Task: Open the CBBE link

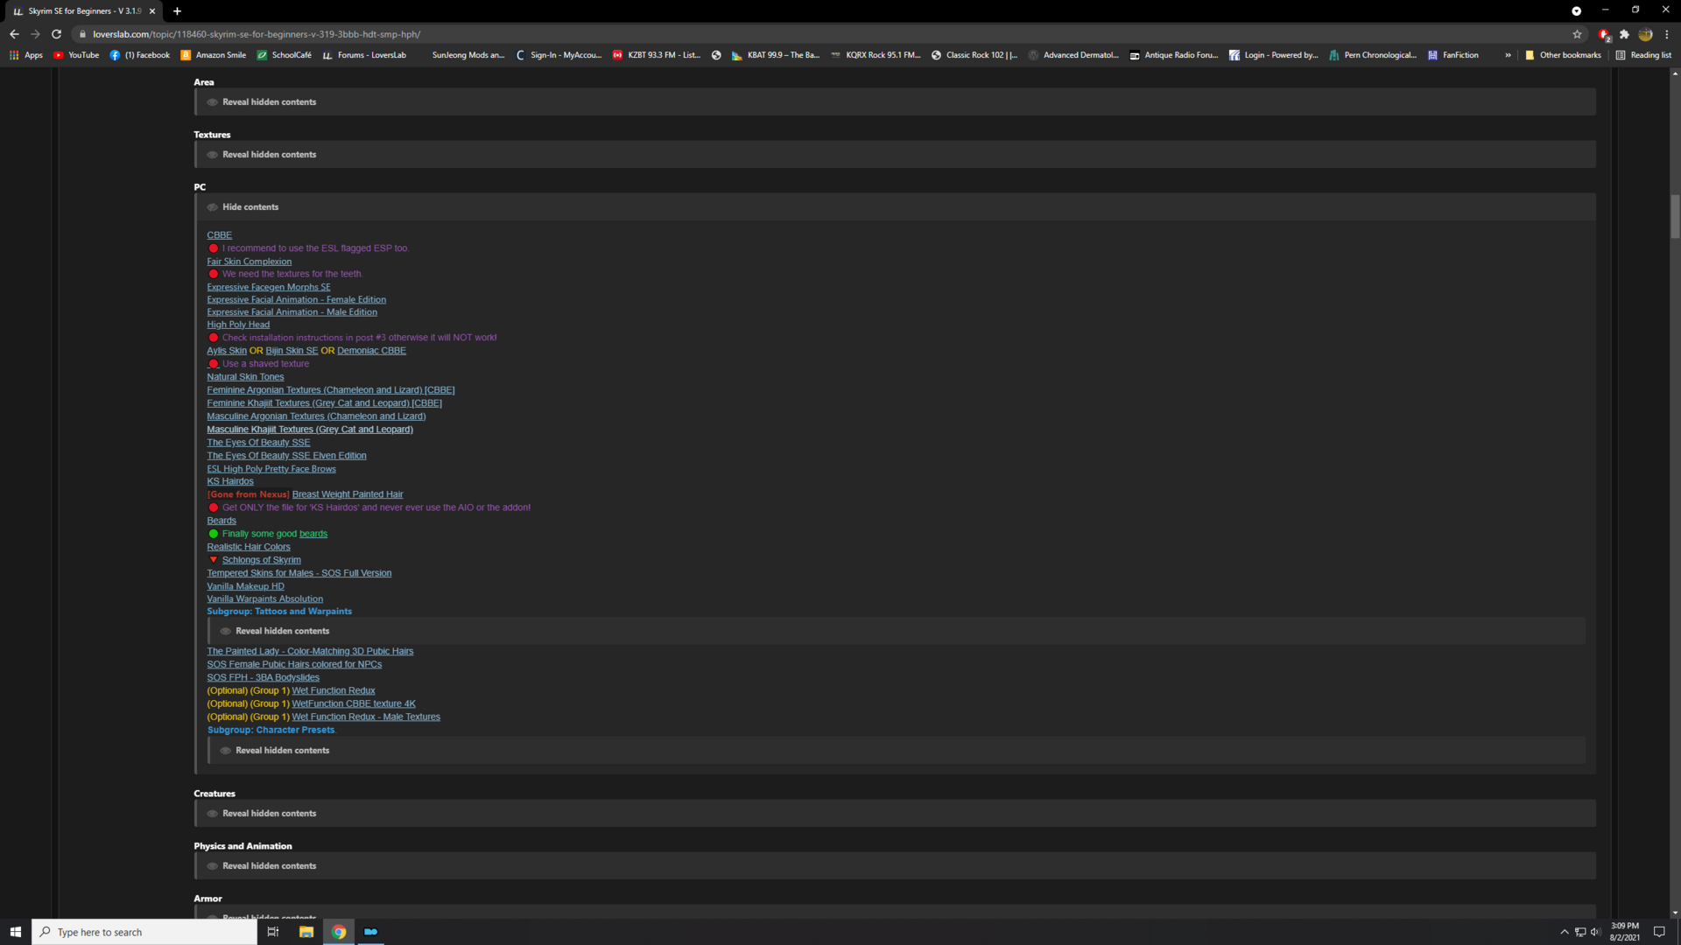Action: tap(219, 235)
